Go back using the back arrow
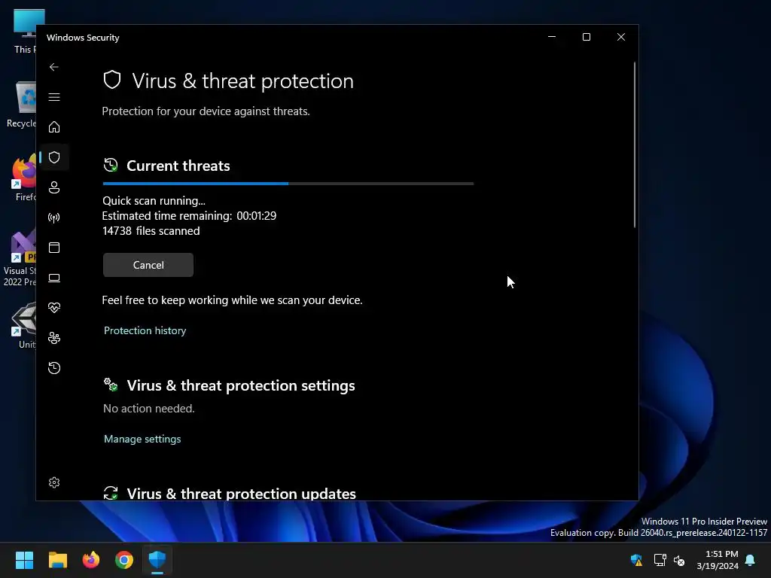Screen dimensions: 771x578 (x=54, y=67)
